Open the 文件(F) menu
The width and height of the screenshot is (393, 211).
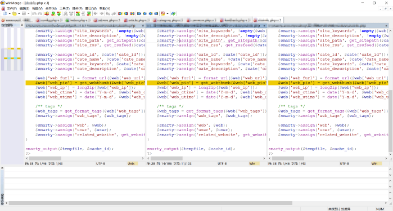click(12, 8)
